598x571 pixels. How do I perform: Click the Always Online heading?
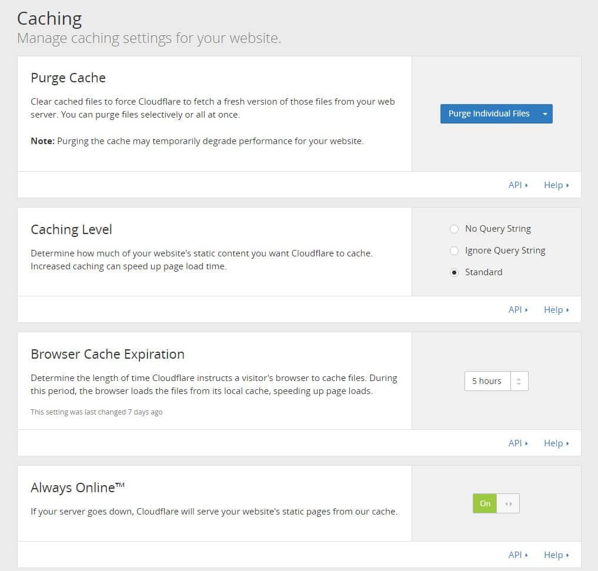pyautogui.click(x=78, y=487)
